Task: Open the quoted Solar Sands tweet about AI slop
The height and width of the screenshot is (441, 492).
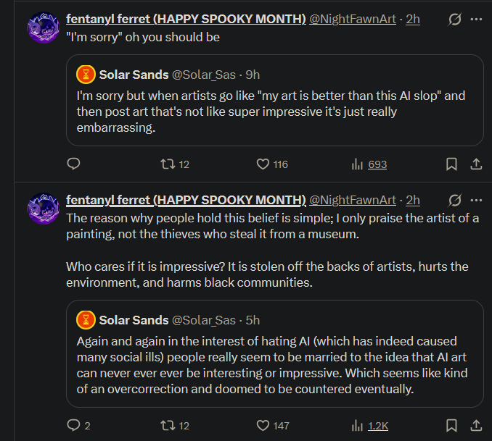Action: coord(274,100)
